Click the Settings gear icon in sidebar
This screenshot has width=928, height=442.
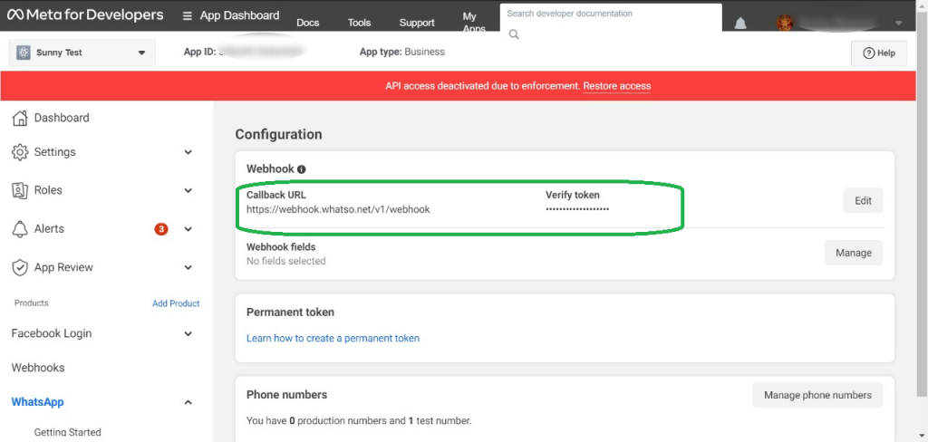[20, 152]
